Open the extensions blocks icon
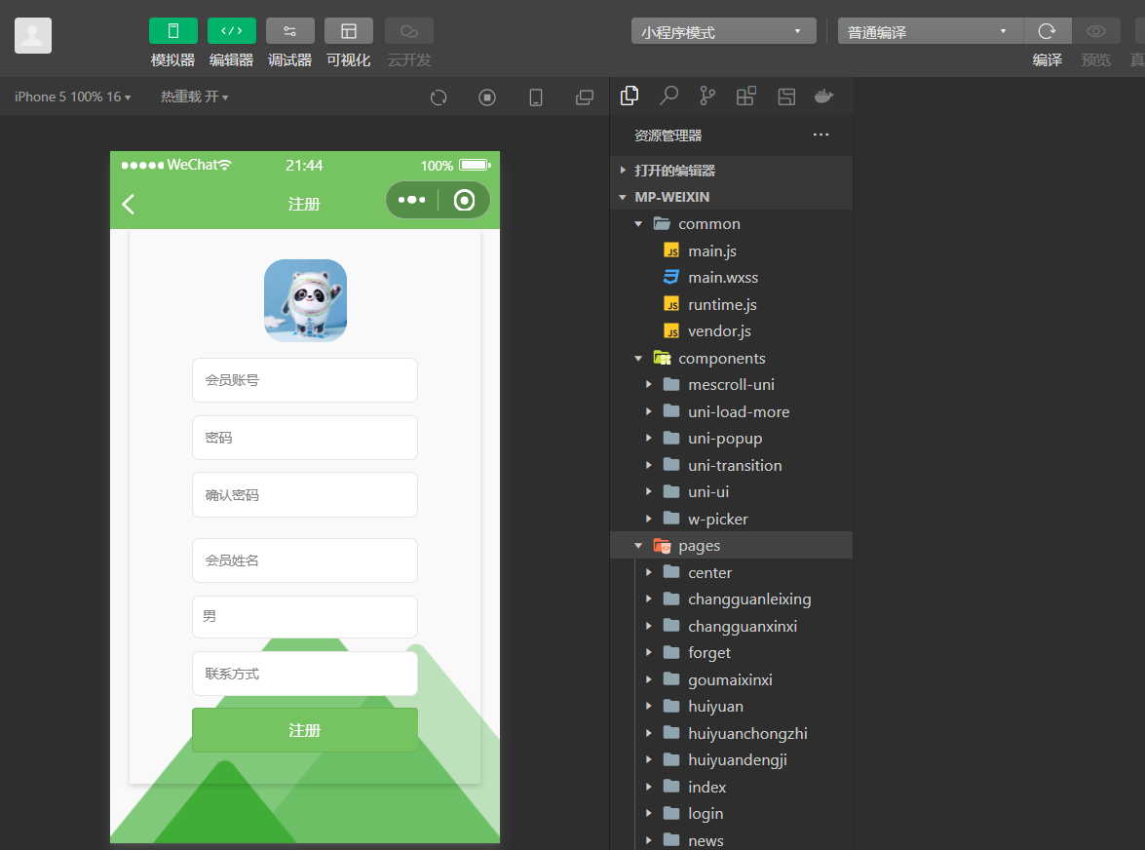The image size is (1145, 850). [x=746, y=96]
